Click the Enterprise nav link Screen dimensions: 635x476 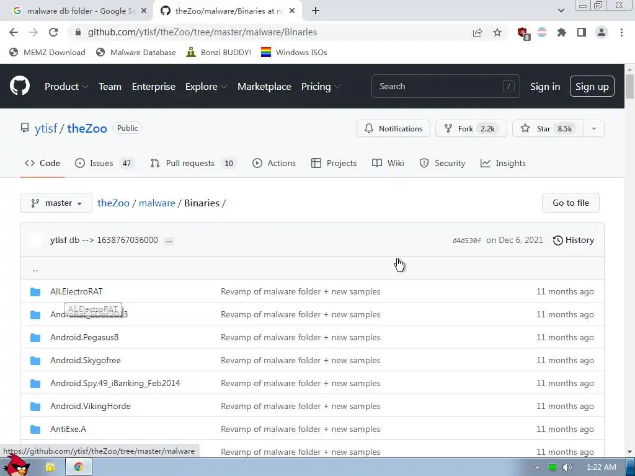click(x=154, y=86)
